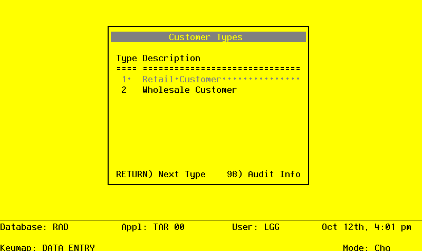The height and width of the screenshot is (251, 422).
Task: Click the Database: RAD status entry
Action: coord(34,227)
